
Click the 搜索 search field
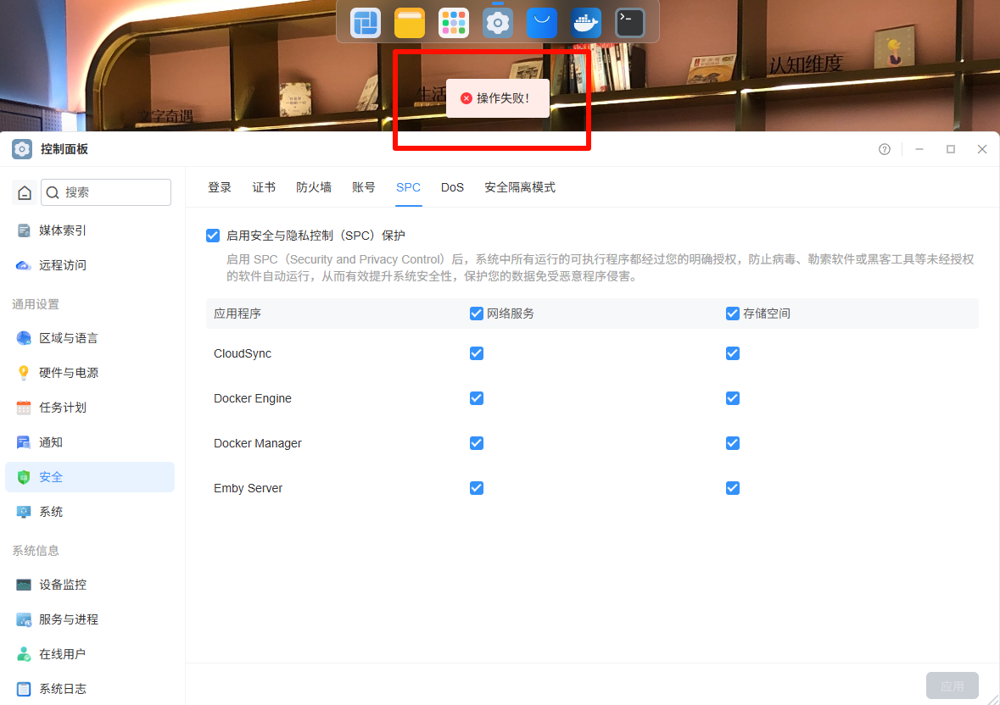pyautogui.click(x=106, y=192)
